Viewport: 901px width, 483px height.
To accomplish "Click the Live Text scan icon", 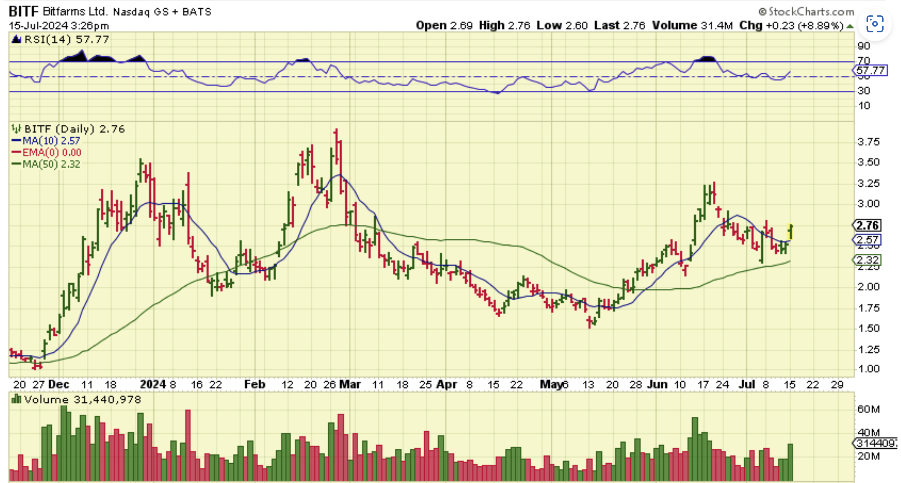I will (x=875, y=24).
